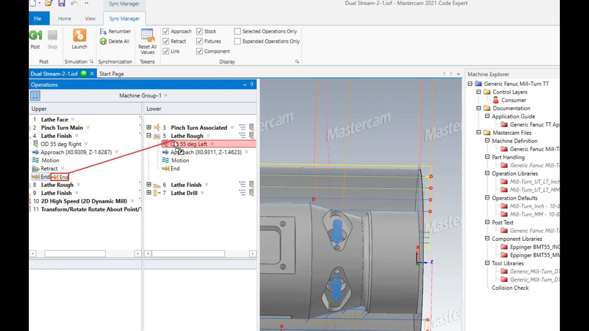Click the list icon beside Pinch Turn Associated
The width and height of the screenshot is (589, 331).
[x=242, y=127]
